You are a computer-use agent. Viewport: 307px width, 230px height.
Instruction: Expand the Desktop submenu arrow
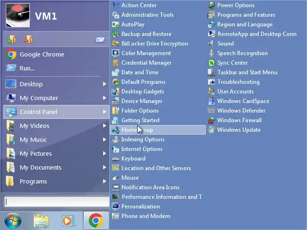click(105, 84)
